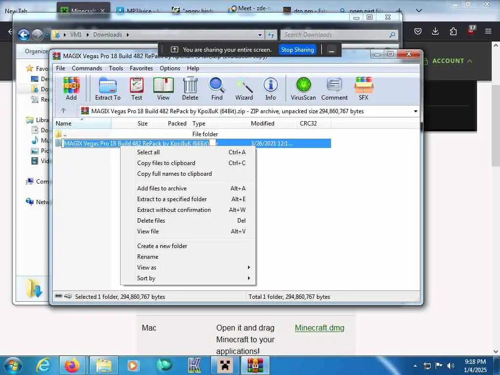Click the Stop Sharing button

[297, 50]
